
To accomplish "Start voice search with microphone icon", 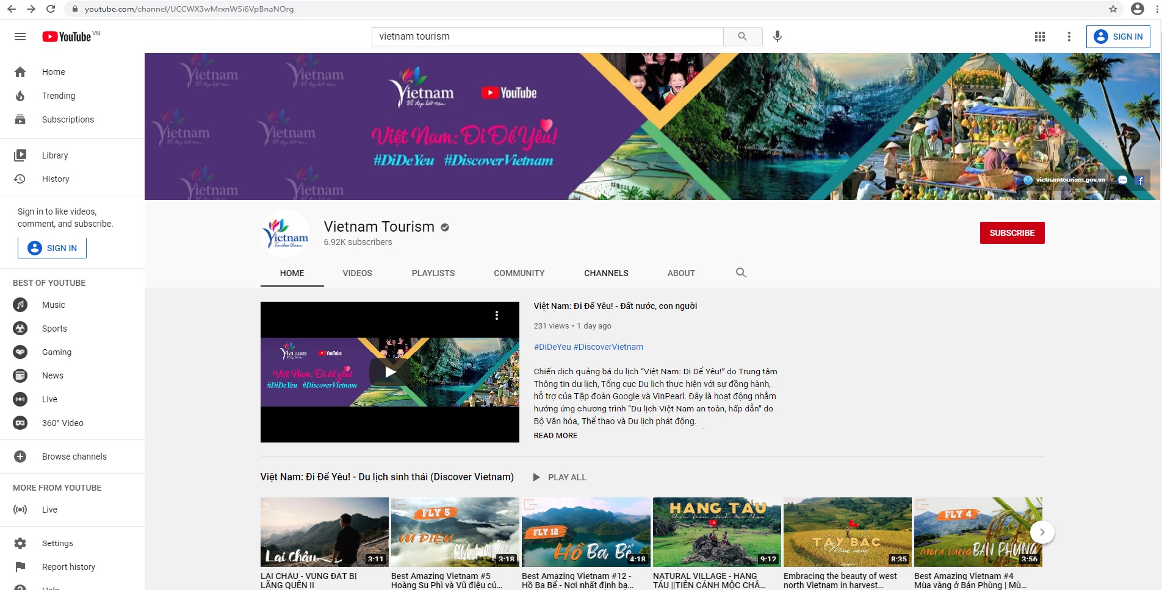I will tap(778, 37).
